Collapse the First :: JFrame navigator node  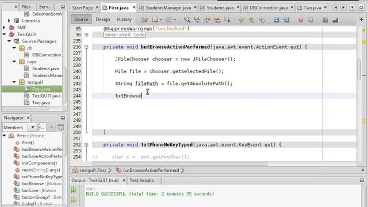click(4, 136)
